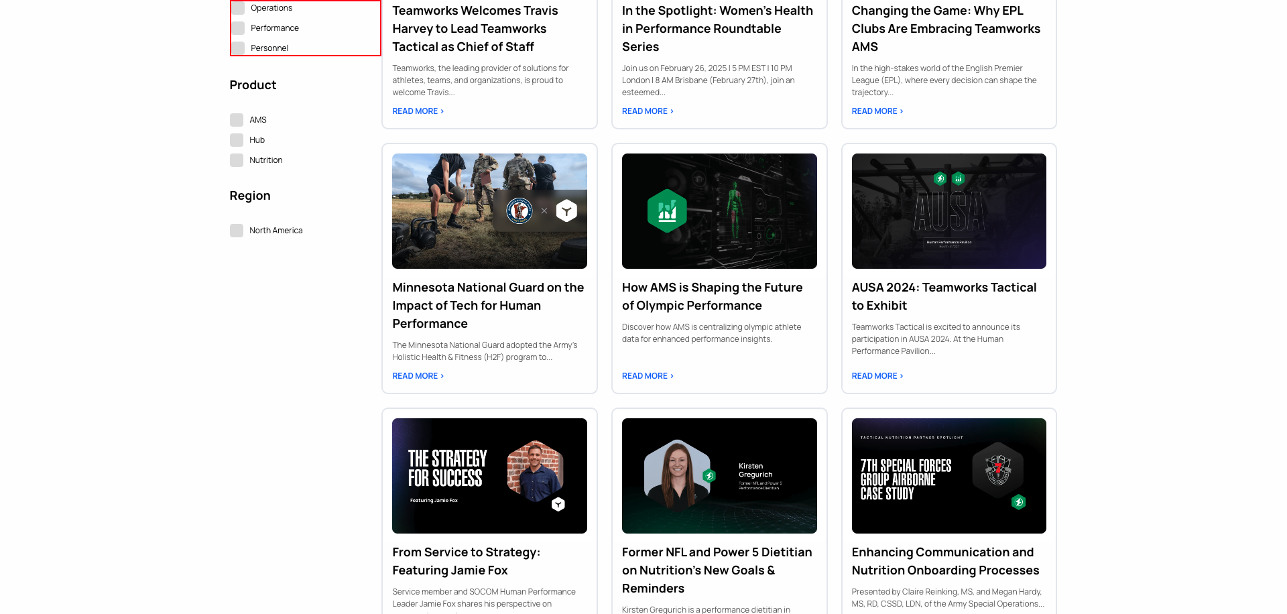
Task: Click READ MORE under the Women's Health Roundtable
Action: point(646,111)
